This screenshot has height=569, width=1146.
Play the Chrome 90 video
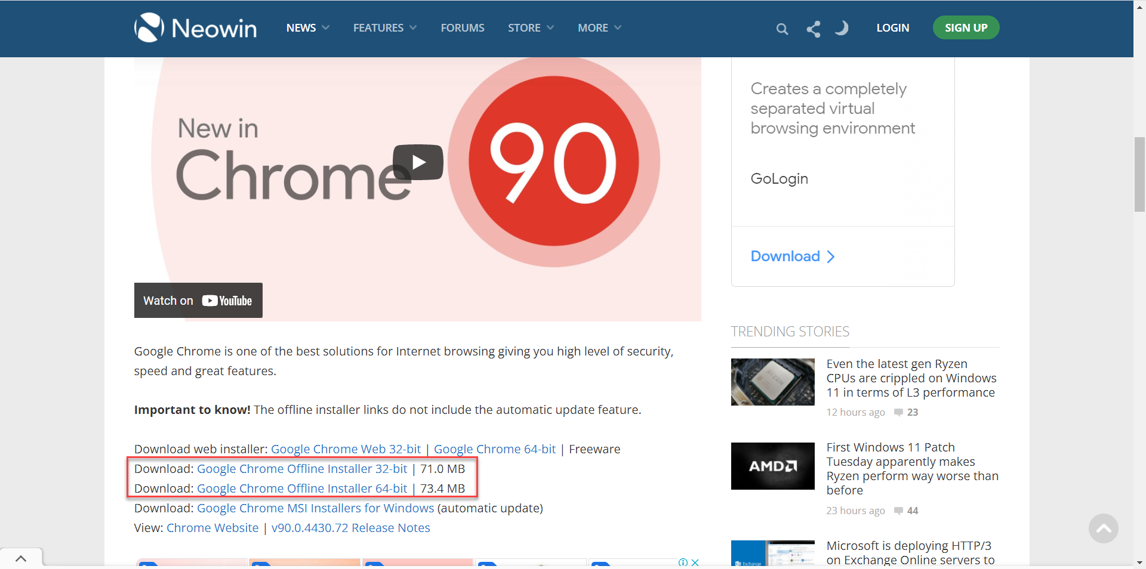tap(418, 162)
